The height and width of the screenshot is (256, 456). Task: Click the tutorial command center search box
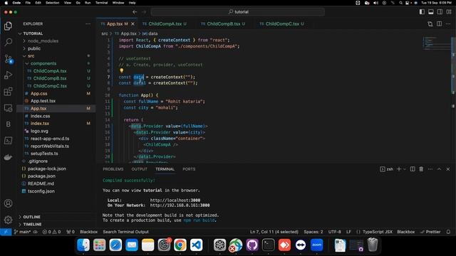[x=238, y=12]
